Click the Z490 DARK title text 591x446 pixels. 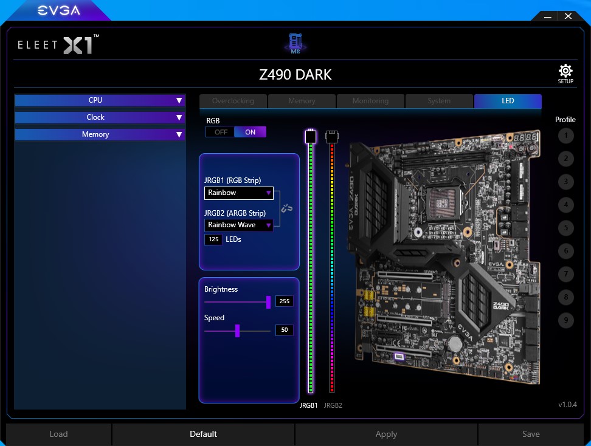[295, 75]
